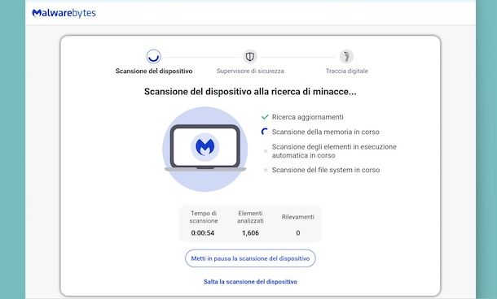This screenshot has height=299, width=497.
Task: Click the Supervisore di sicurezza shield icon
Action: click(250, 57)
